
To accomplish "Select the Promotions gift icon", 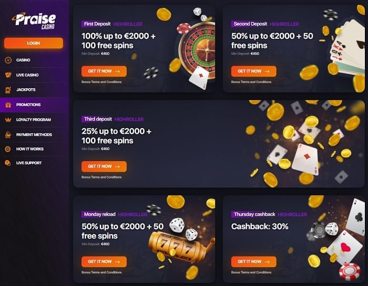I will [x=8, y=105].
